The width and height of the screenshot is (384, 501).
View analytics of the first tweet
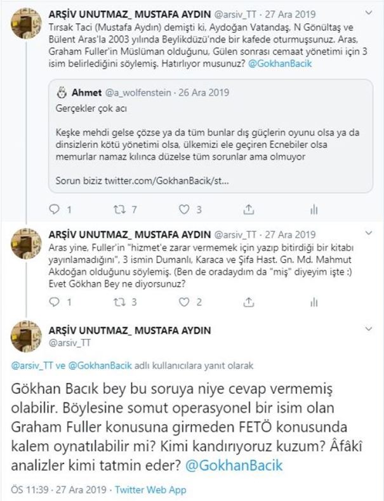(x=314, y=210)
